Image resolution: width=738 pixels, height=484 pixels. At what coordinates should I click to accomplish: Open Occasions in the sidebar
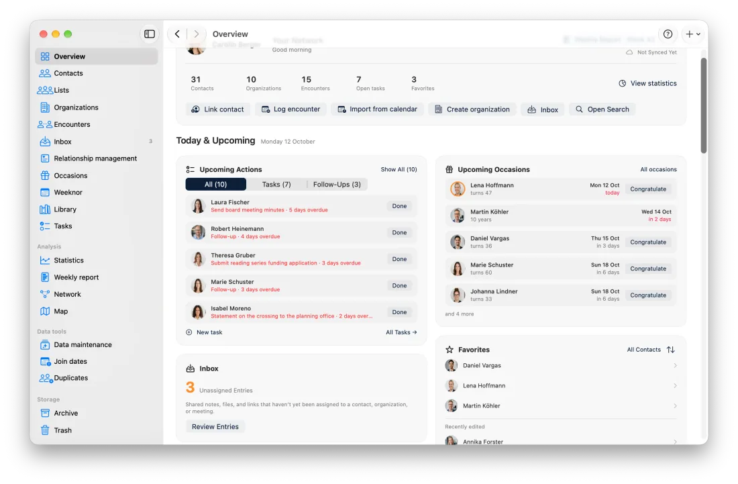97,176
